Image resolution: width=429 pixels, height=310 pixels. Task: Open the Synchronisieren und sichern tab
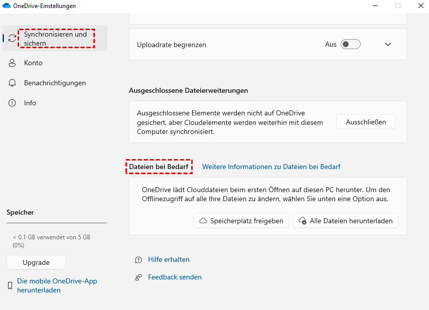tap(55, 39)
